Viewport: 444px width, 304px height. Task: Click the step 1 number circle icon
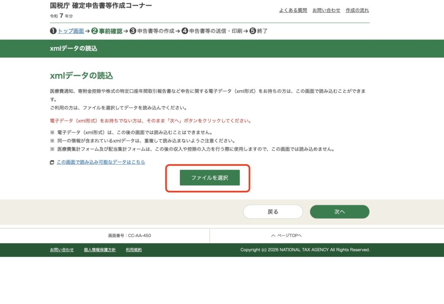(x=53, y=31)
